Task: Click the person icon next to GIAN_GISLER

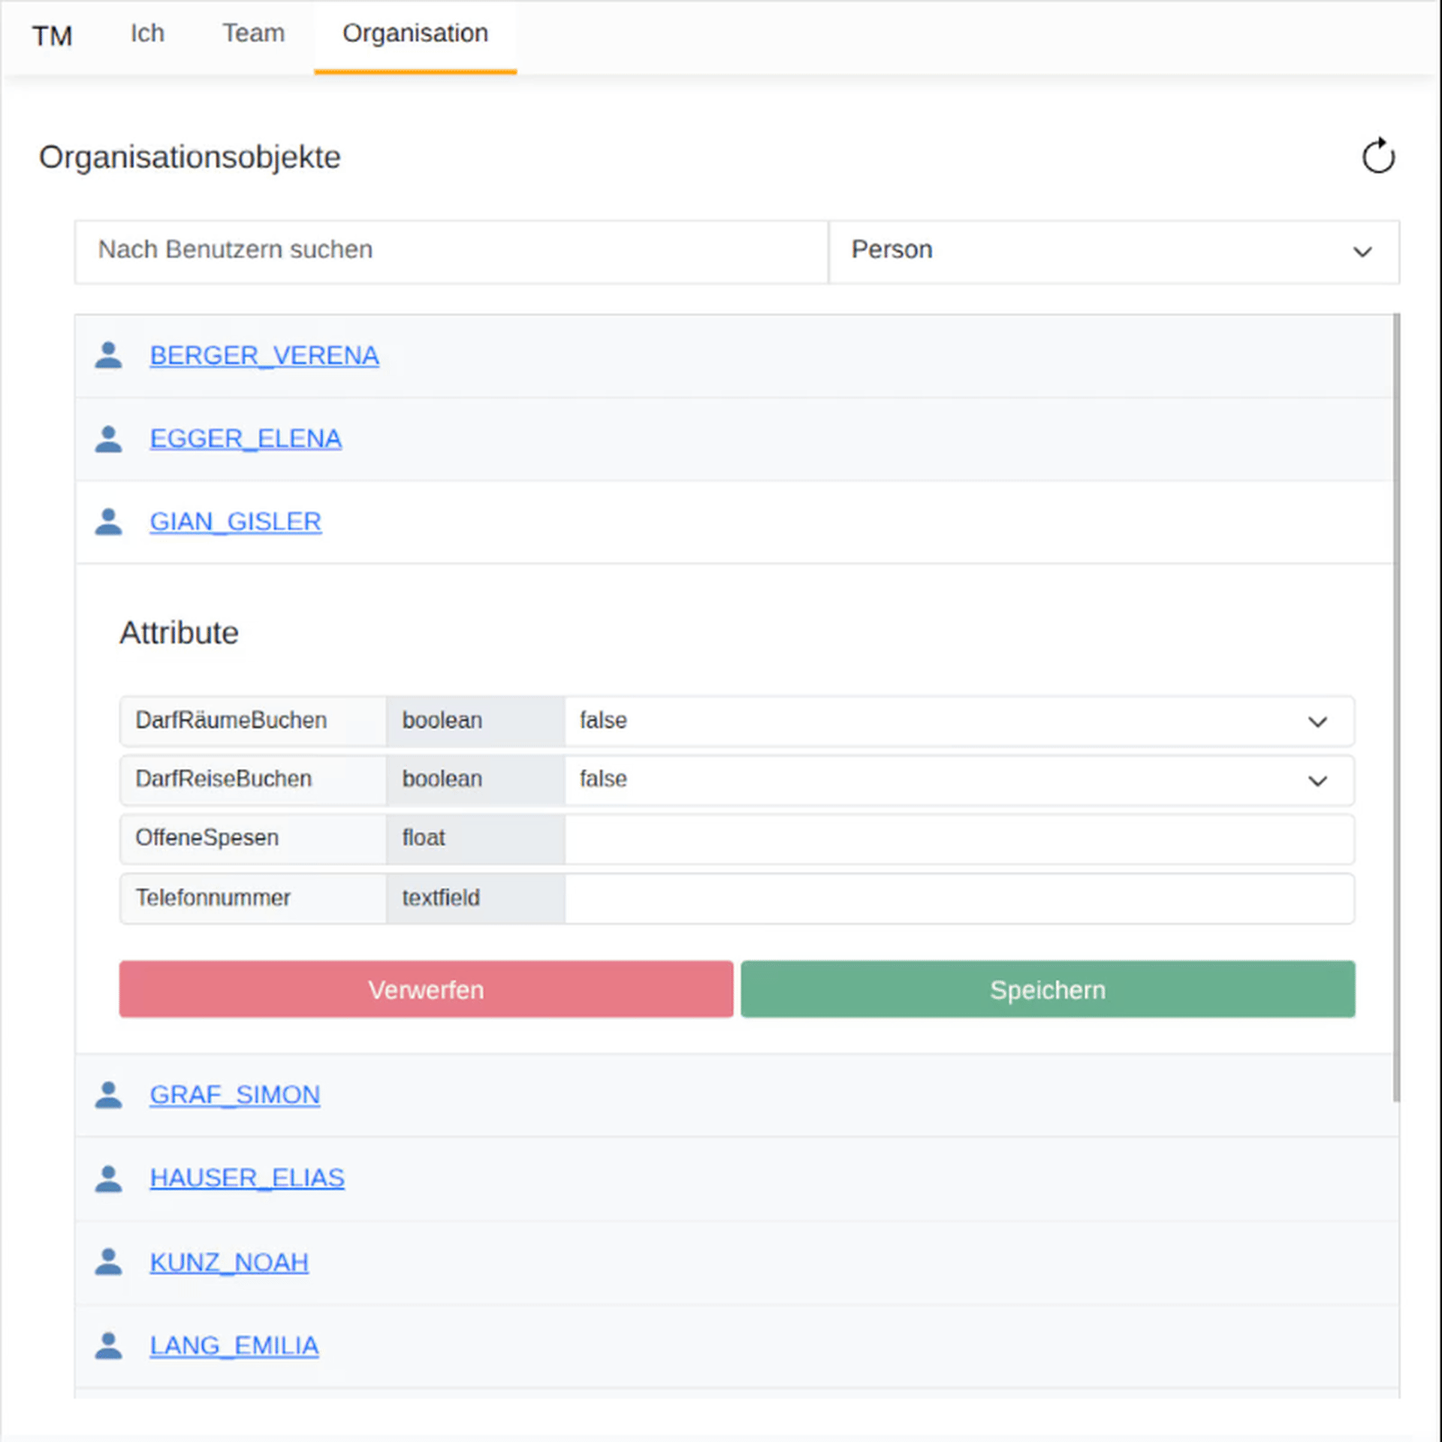Action: point(108,521)
